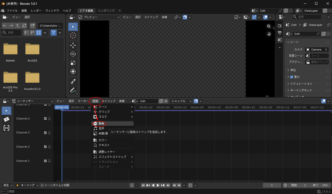Select the Scale tool in preview toolbar
The height and width of the screenshot is (194, 332).
point(73,63)
